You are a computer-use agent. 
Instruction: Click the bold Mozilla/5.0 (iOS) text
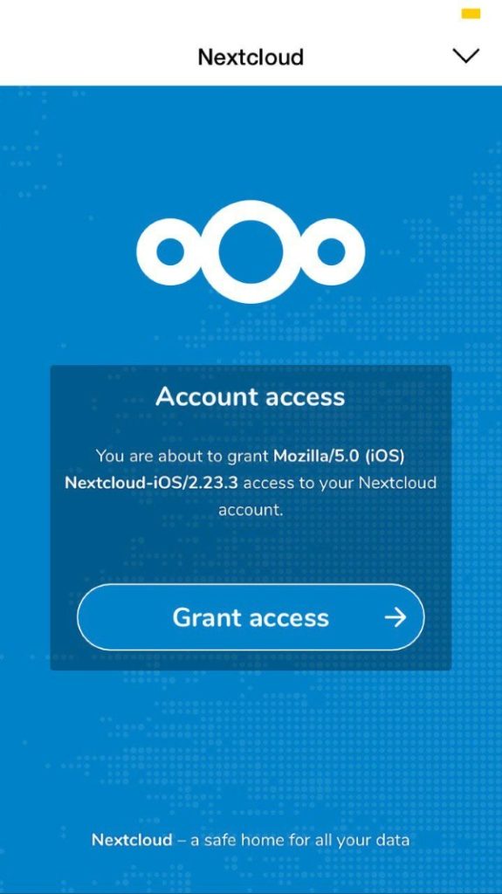[x=339, y=456]
